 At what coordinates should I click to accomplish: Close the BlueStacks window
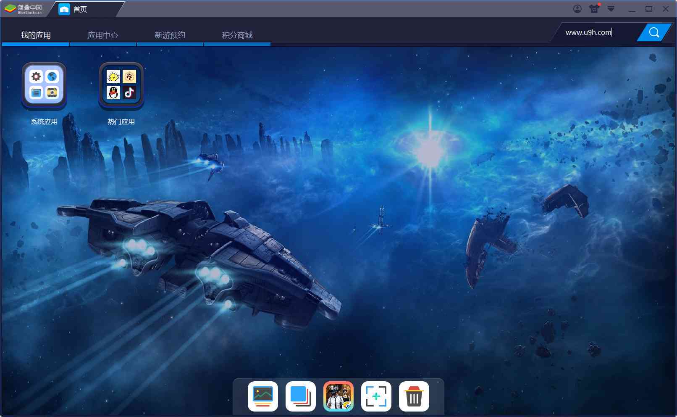pos(666,9)
